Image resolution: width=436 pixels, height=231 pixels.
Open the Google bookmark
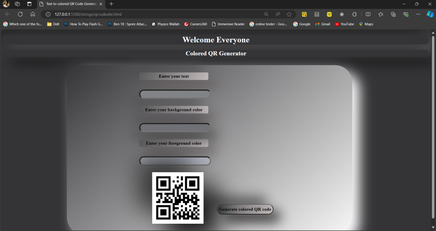pos(302,24)
